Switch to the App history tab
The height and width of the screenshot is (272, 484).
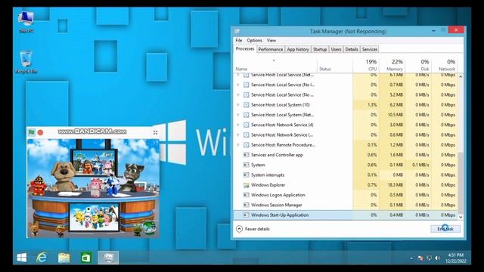click(x=298, y=49)
